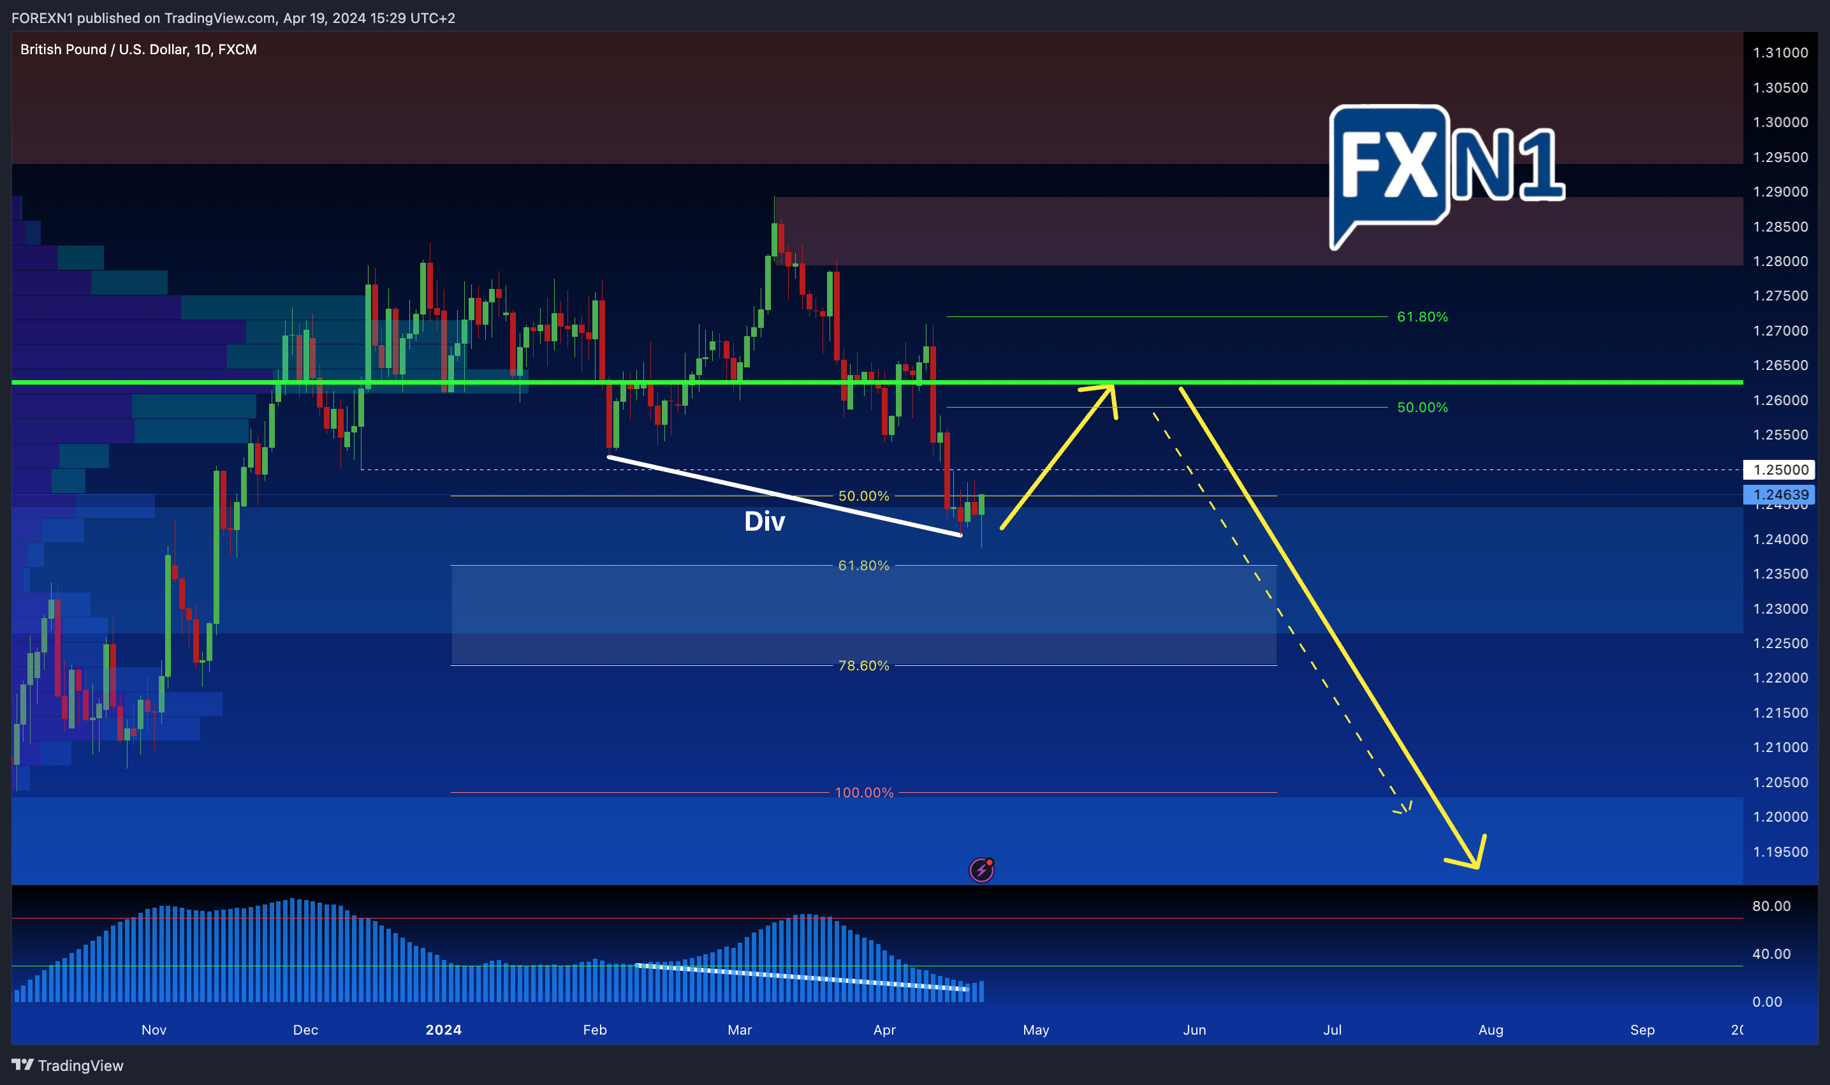Screen dimensions: 1830x1085
Task: Click the Apr label on time axis
Action: (x=884, y=1030)
